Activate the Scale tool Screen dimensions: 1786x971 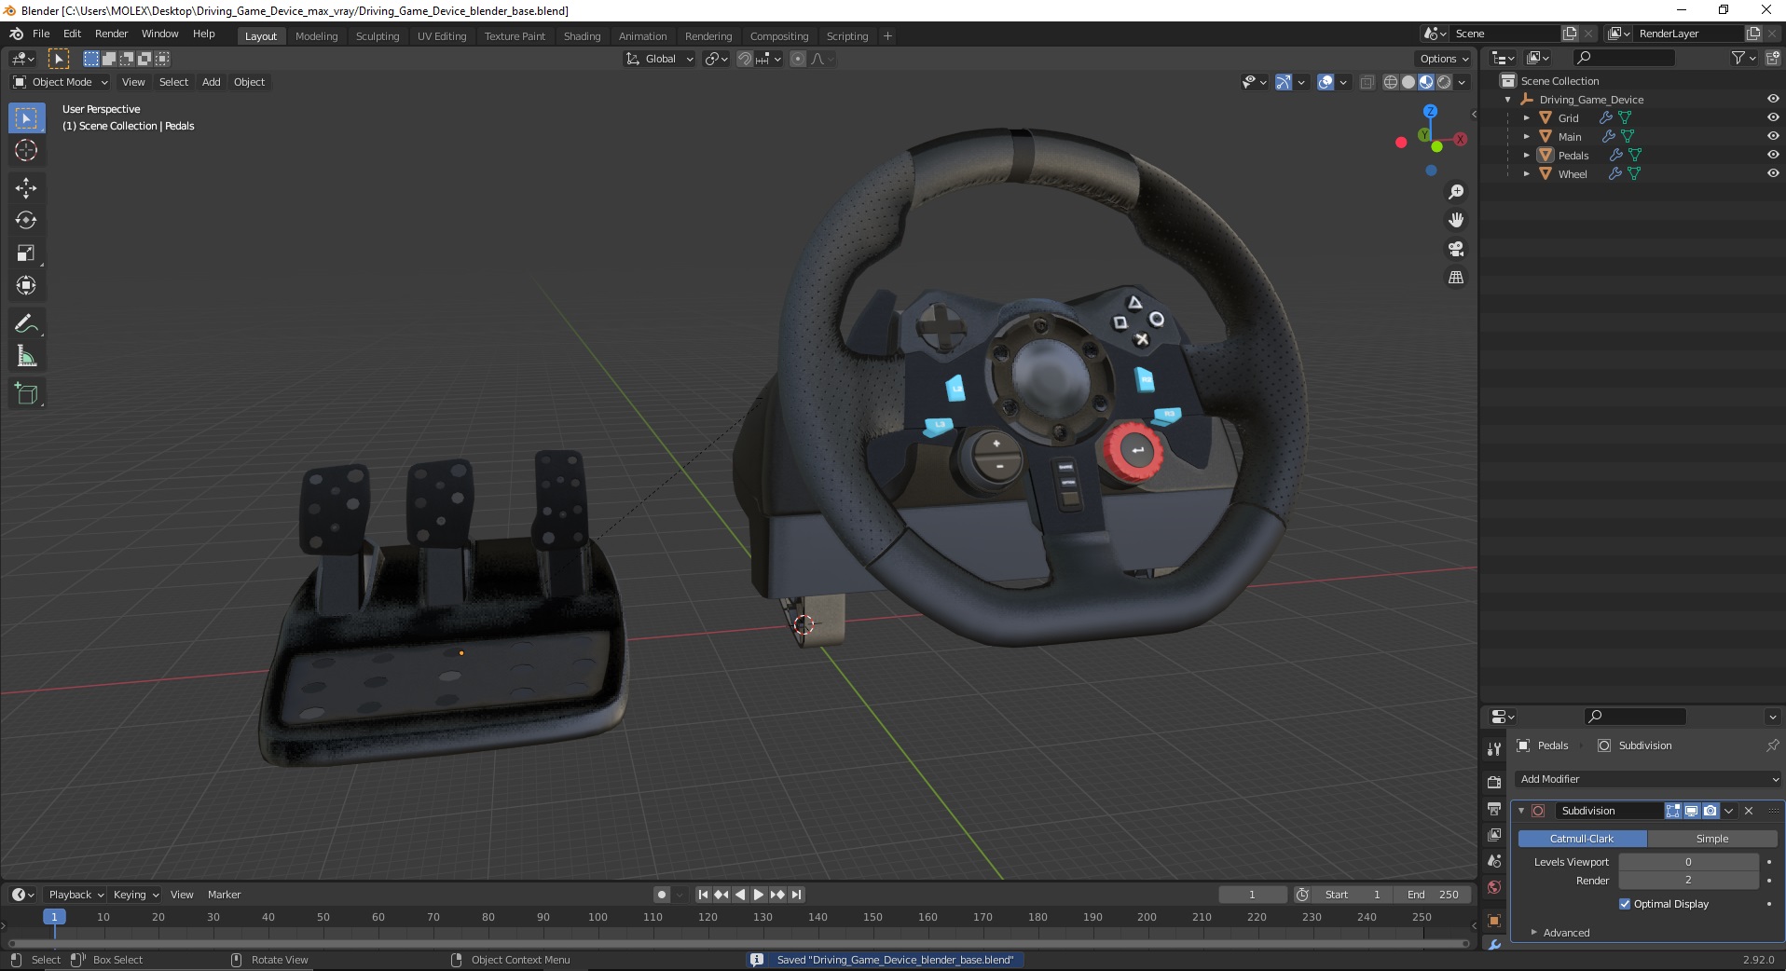tap(26, 253)
